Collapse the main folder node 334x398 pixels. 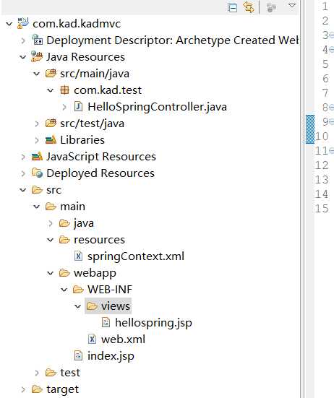(x=37, y=207)
